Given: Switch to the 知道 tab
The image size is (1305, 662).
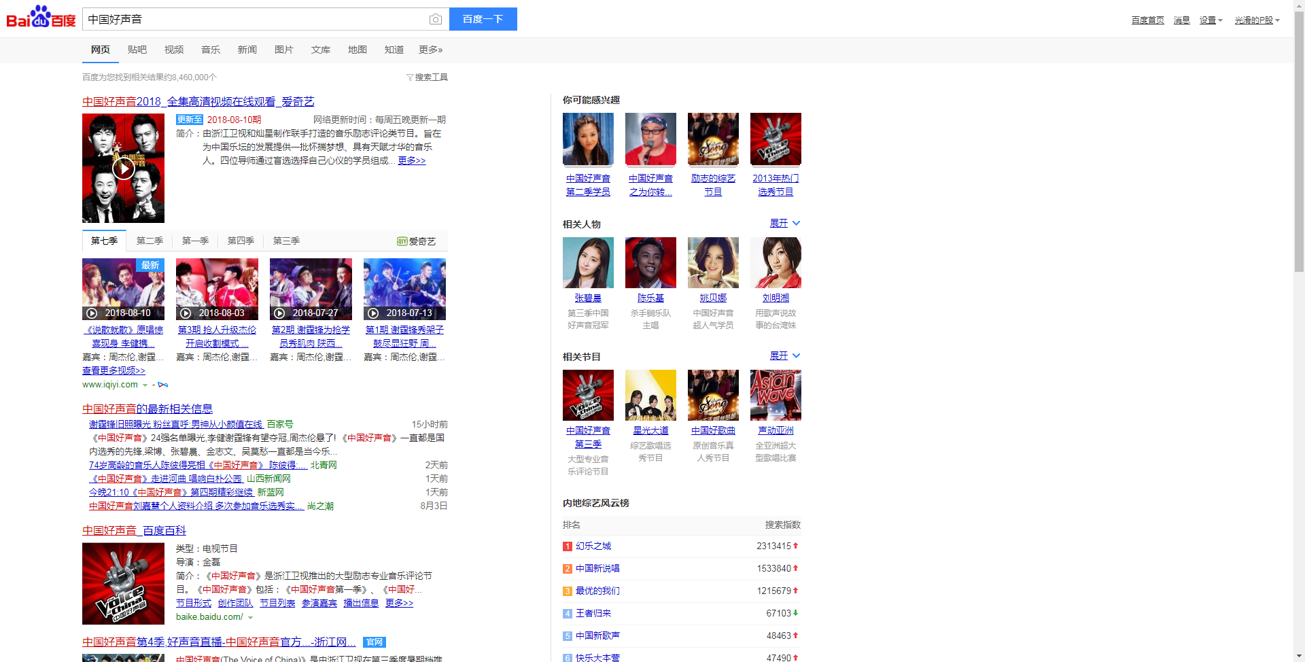Looking at the screenshot, I should (394, 50).
